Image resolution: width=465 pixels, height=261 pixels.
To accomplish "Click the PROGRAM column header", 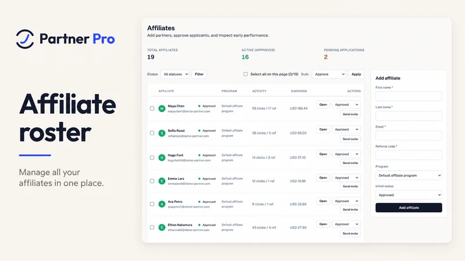I will (x=229, y=91).
